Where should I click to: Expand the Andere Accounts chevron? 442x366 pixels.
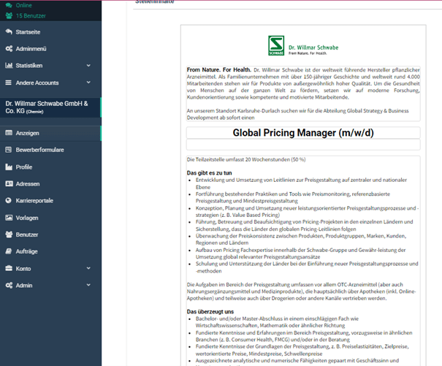pos(88,83)
